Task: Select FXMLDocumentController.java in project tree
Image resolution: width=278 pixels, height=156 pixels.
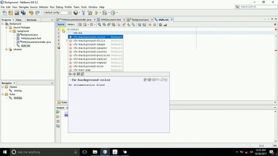Action: 36,42
